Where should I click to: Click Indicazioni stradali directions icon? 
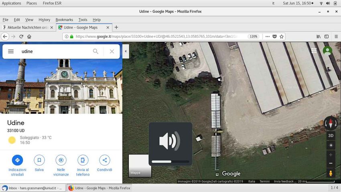pyautogui.click(x=17, y=160)
